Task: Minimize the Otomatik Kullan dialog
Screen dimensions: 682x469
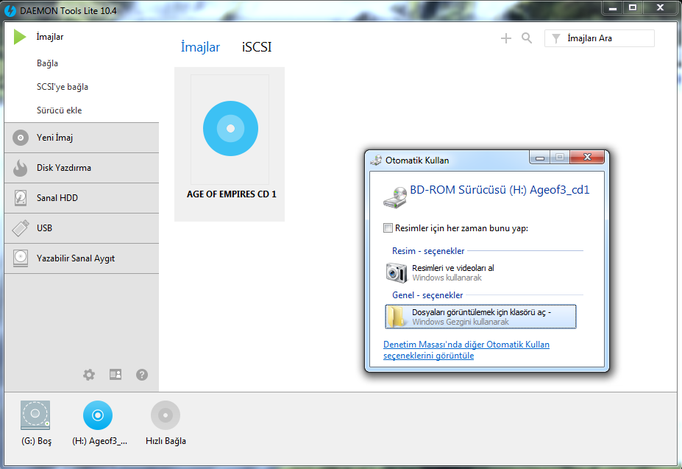Action: click(x=540, y=158)
